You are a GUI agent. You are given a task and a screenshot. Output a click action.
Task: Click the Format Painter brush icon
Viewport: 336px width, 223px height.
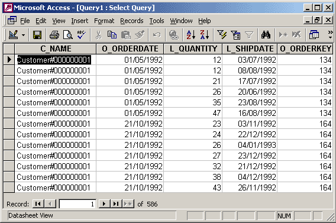point(140,35)
